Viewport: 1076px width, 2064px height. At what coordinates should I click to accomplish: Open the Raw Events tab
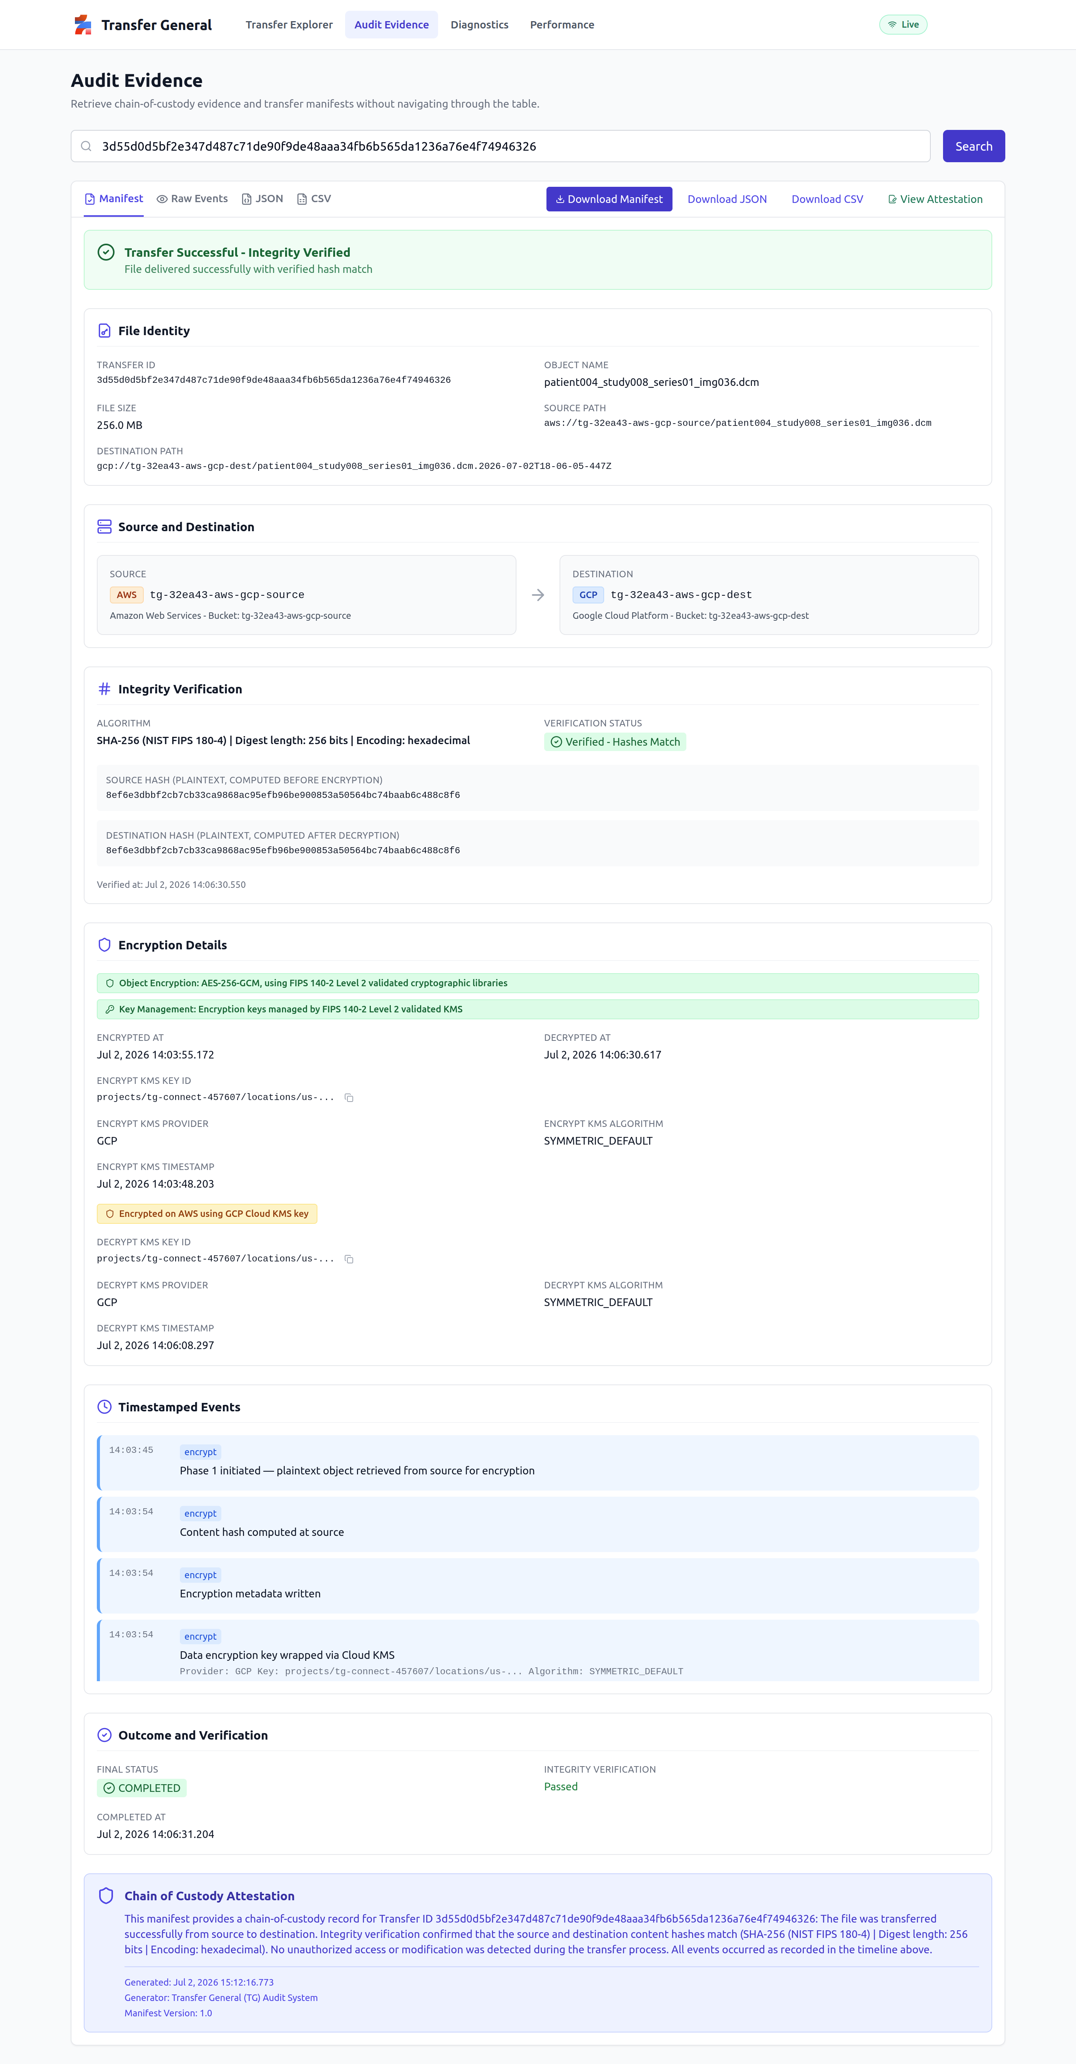click(x=192, y=199)
